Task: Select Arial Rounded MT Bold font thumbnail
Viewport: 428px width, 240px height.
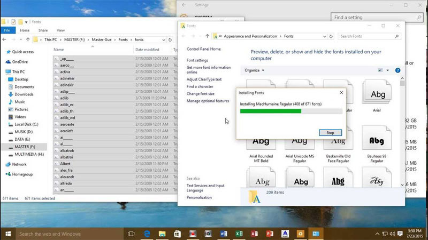Action: [261, 140]
